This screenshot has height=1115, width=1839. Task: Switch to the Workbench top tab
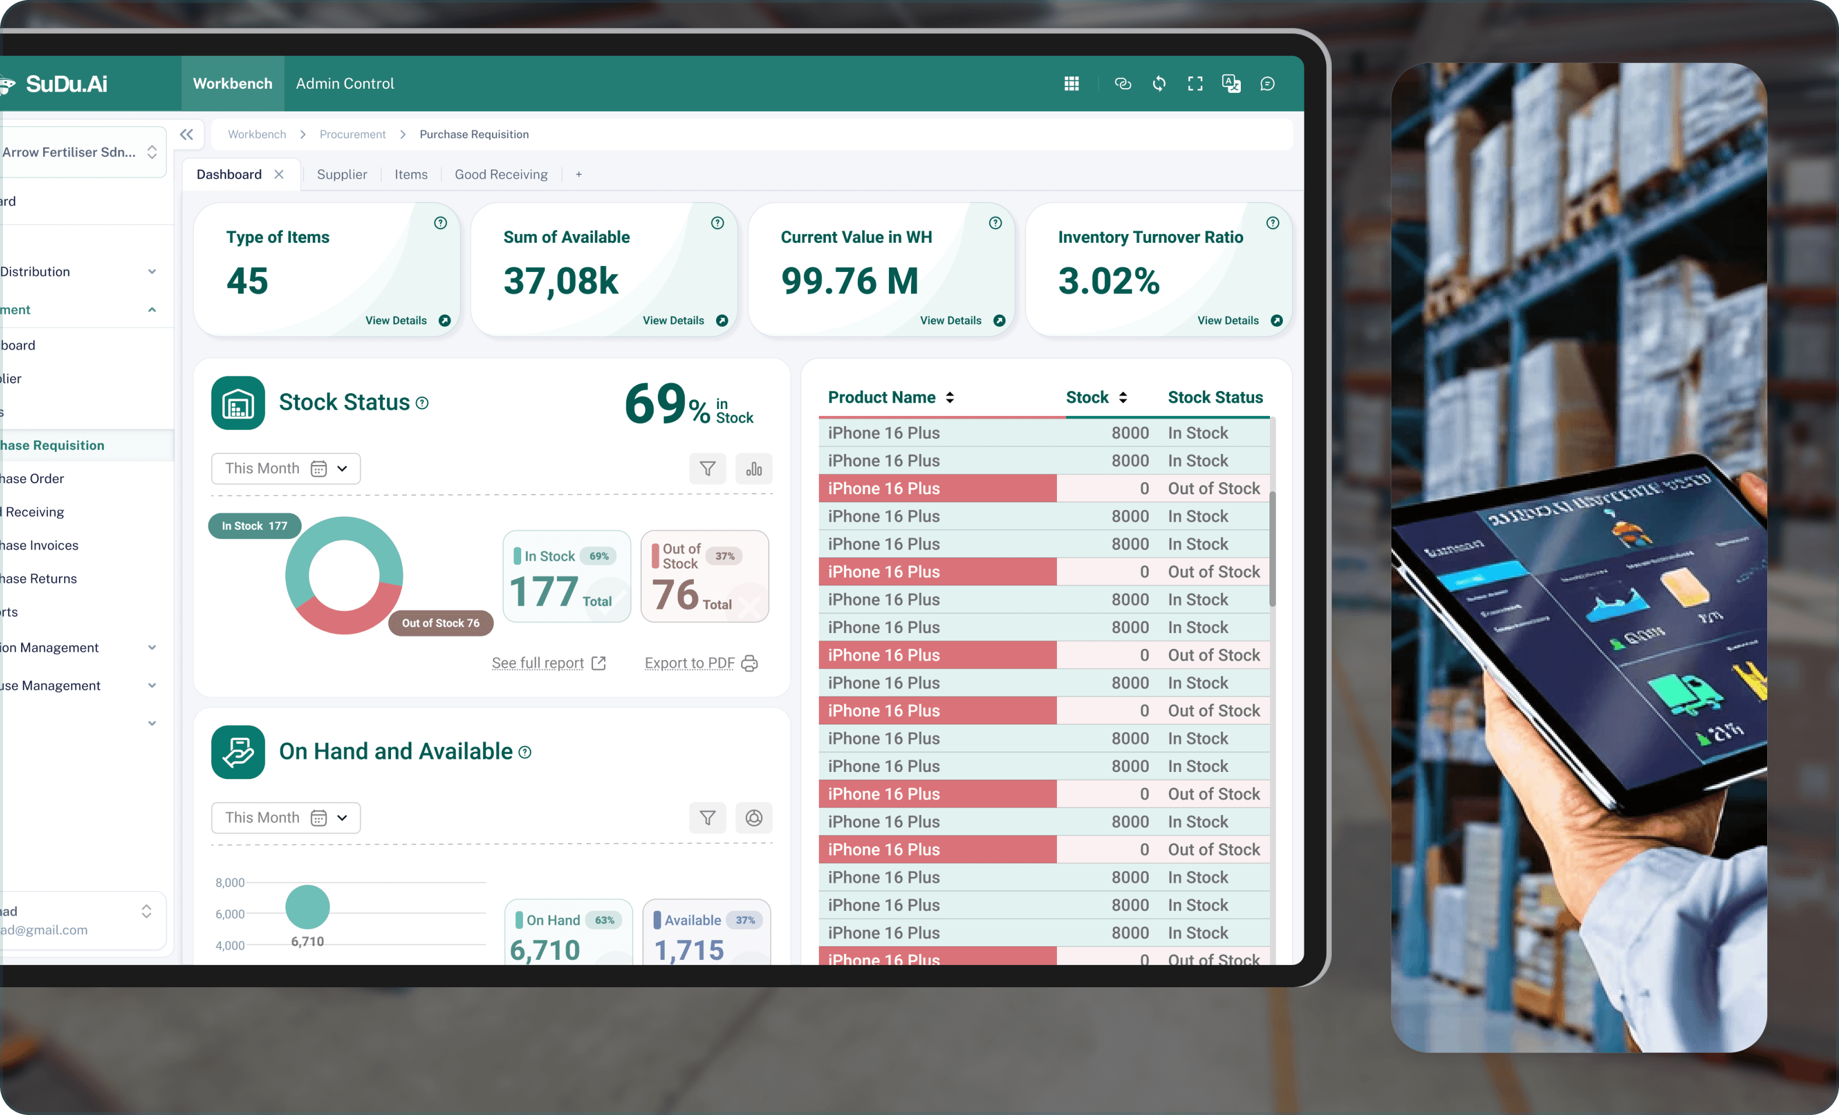[x=233, y=83]
